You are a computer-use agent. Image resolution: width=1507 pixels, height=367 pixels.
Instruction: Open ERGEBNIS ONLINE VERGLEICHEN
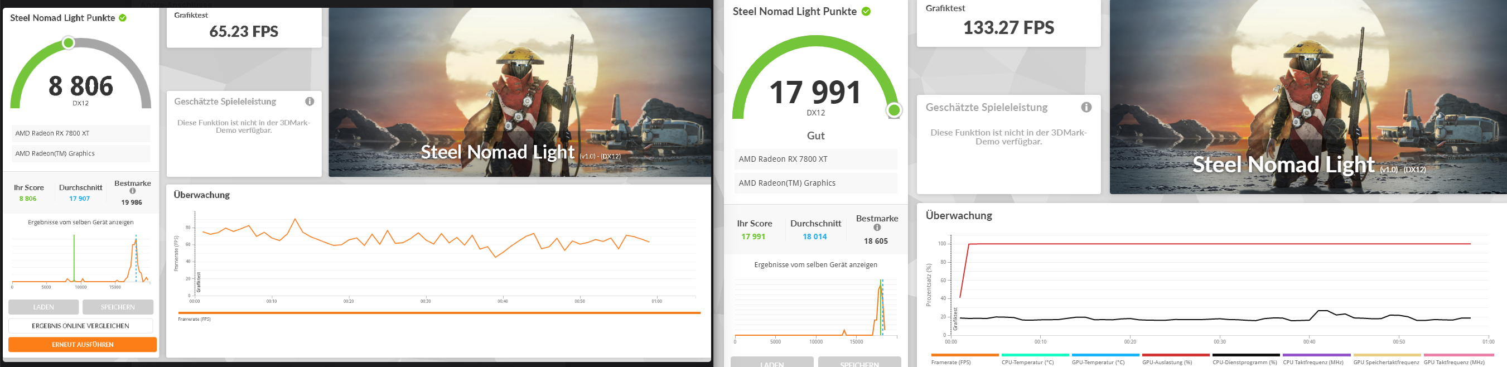81,325
